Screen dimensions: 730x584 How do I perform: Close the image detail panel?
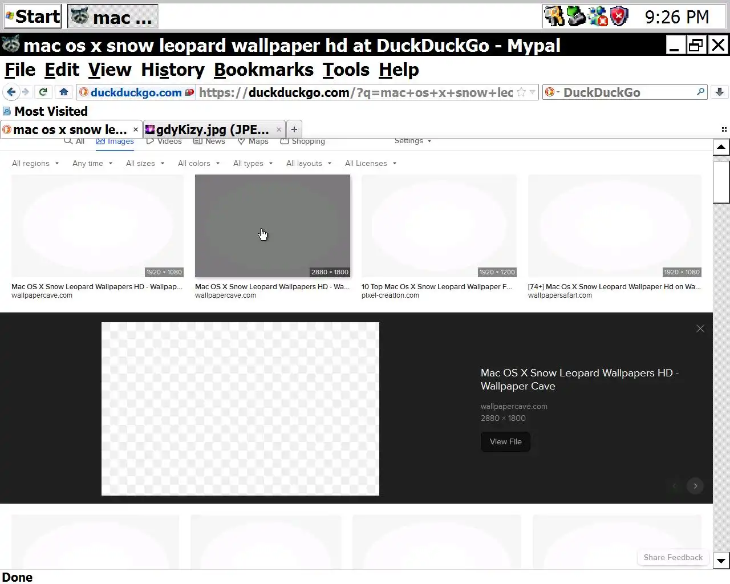(700, 328)
